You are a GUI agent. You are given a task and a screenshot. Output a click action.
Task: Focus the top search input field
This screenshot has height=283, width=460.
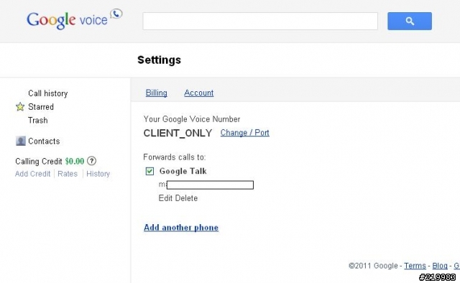click(x=260, y=21)
